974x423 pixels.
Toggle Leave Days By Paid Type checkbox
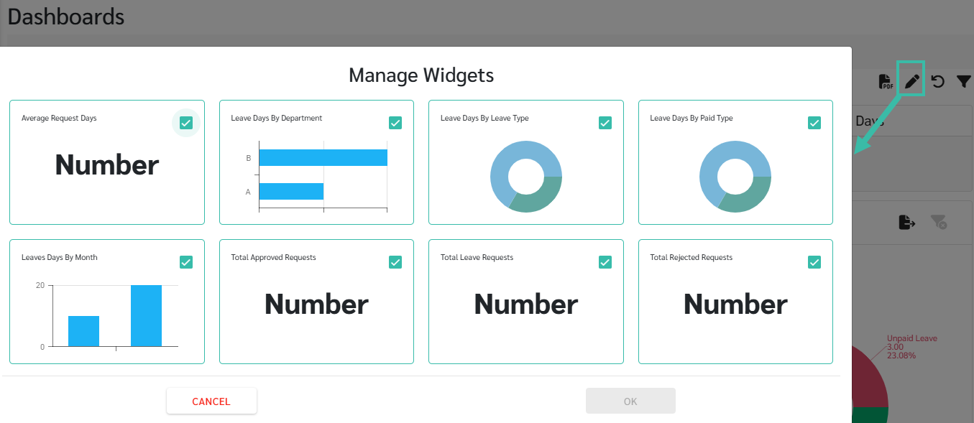coord(814,123)
